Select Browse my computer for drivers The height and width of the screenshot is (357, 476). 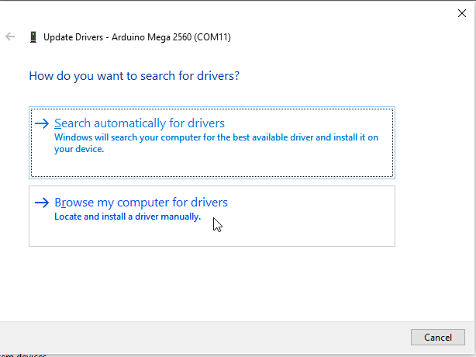(212, 216)
